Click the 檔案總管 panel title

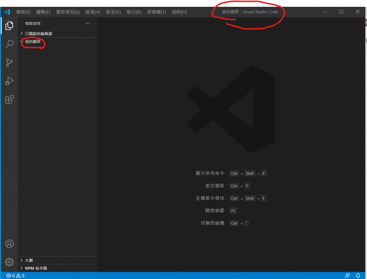tap(33, 23)
